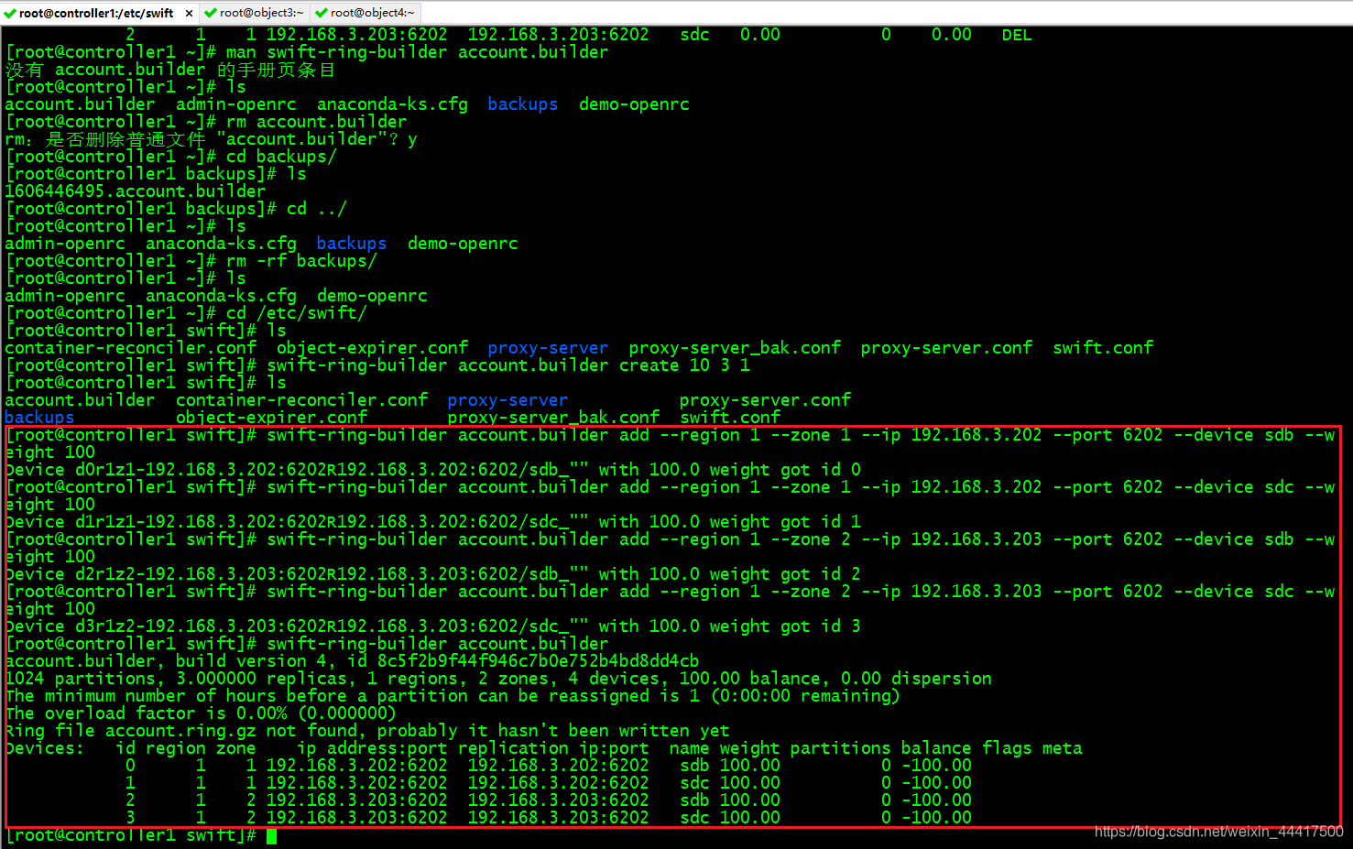Click 'object-expirer.conf' in the first swift ls output

click(x=373, y=348)
